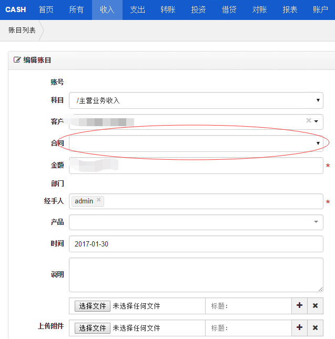Image resolution: width=335 pixels, height=339 pixels.
Task: Open the 报表 menu
Action: point(290,9)
